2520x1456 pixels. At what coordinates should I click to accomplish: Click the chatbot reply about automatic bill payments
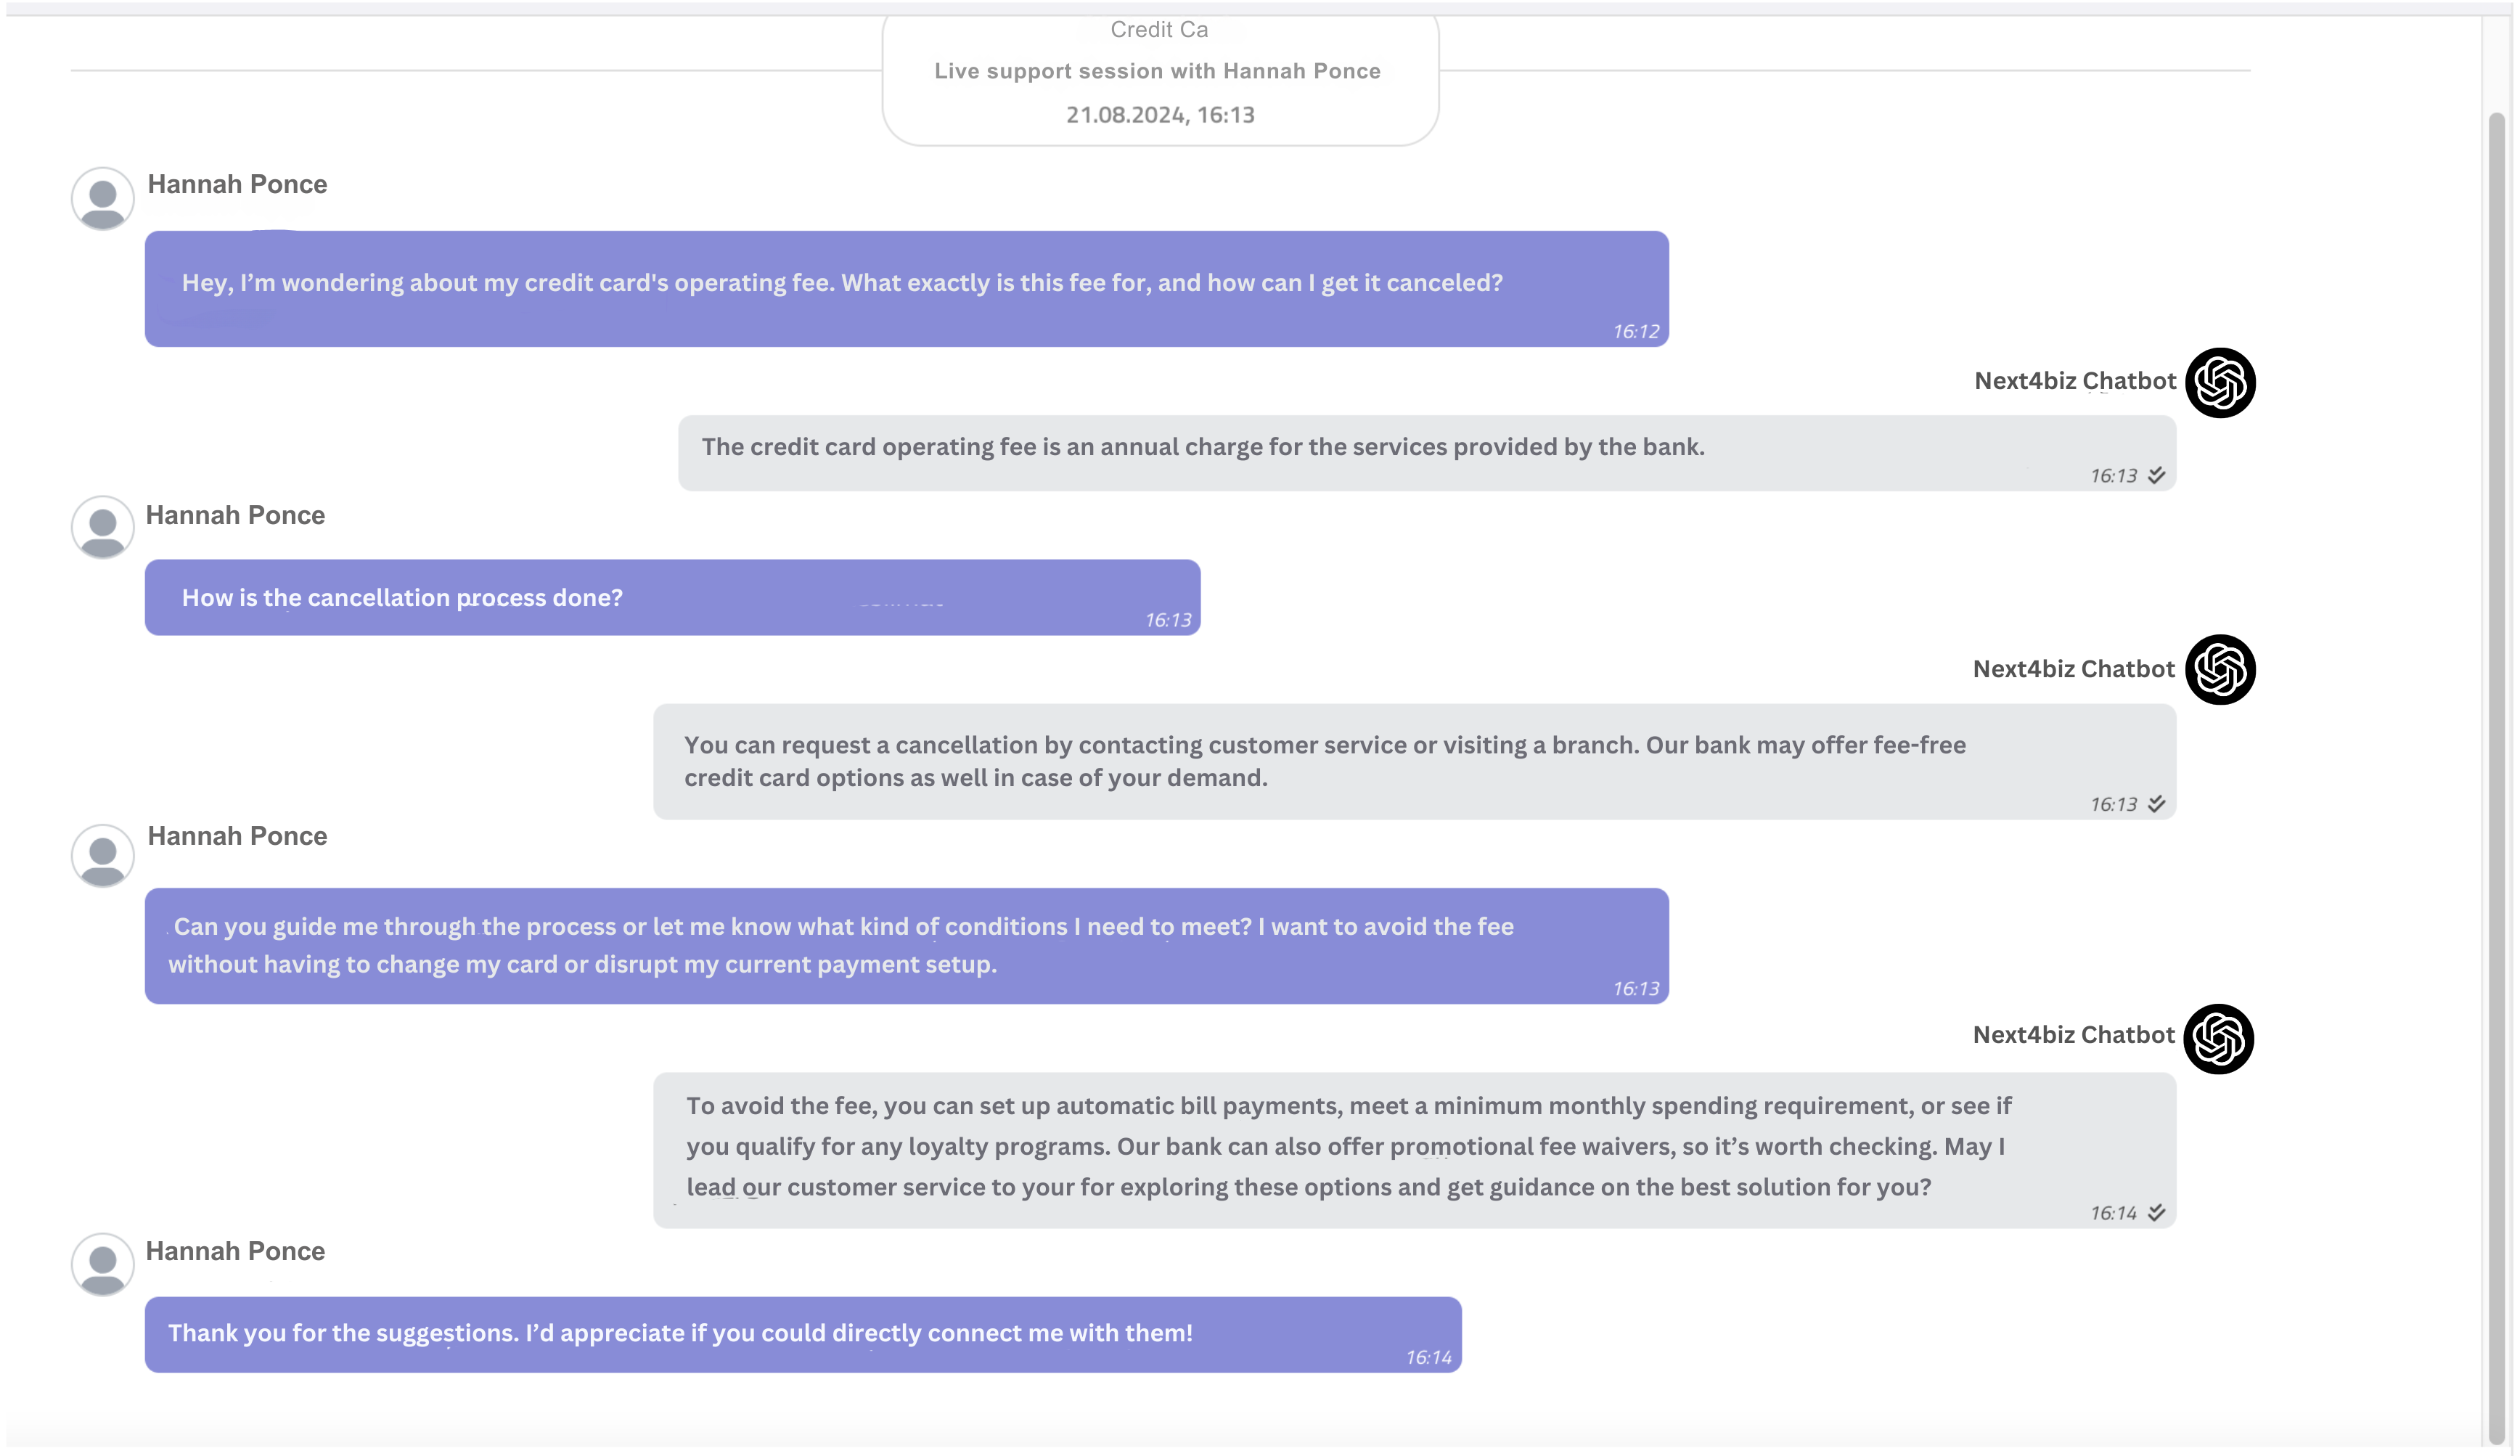[x=1414, y=1150]
